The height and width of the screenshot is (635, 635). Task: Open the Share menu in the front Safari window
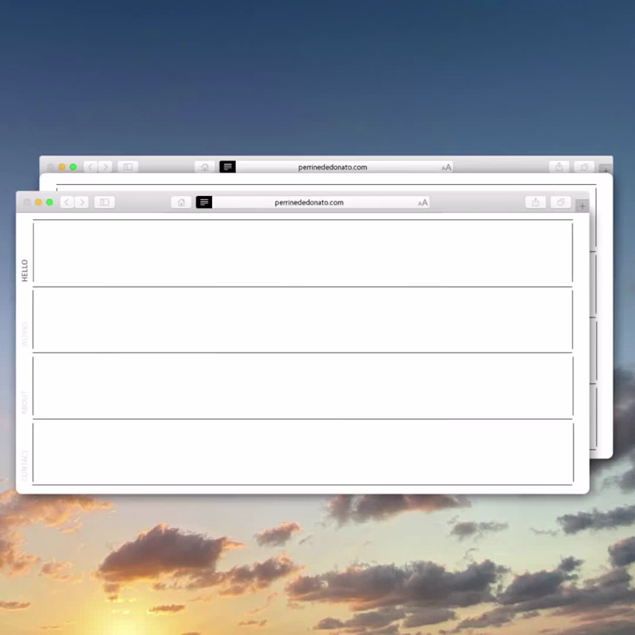[x=535, y=202]
